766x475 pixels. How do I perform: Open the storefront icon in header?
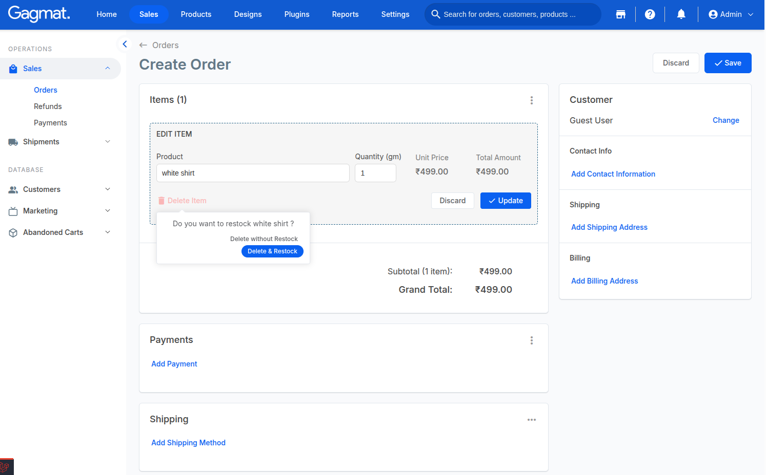620,14
